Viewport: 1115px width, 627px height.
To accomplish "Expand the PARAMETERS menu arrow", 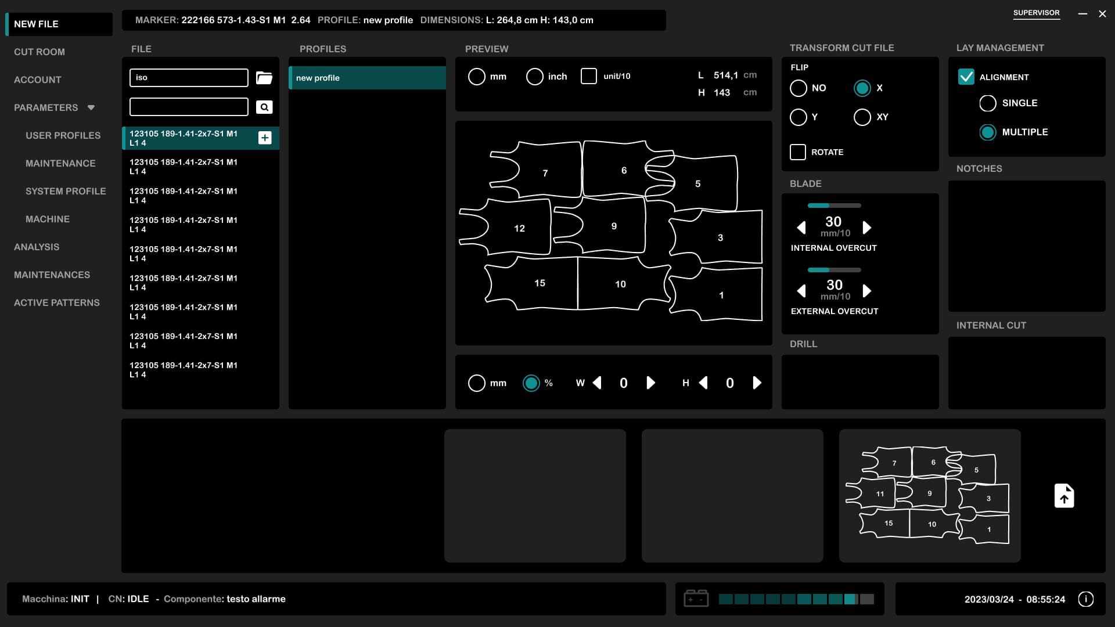I will pos(91,107).
